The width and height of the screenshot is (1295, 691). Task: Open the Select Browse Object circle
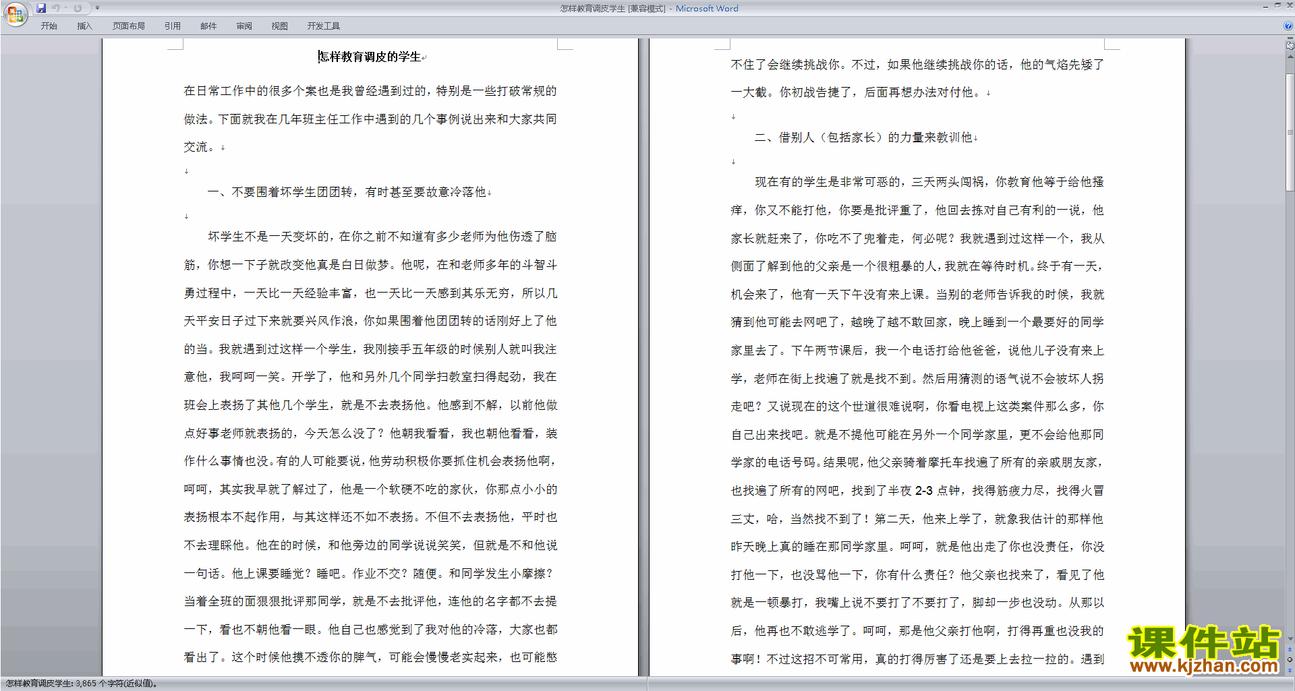(1290, 660)
